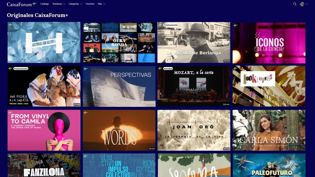Click the plus icon on Booklovers thumbnail
Image resolution: width=315 pixels, height=177 pixels.
pyautogui.click(x=235, y=69)
